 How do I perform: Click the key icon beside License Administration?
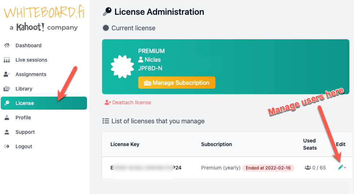[x=107, y=12]
